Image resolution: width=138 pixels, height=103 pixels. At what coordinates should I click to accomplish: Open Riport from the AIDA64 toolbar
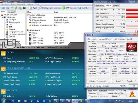click(33, 8)
